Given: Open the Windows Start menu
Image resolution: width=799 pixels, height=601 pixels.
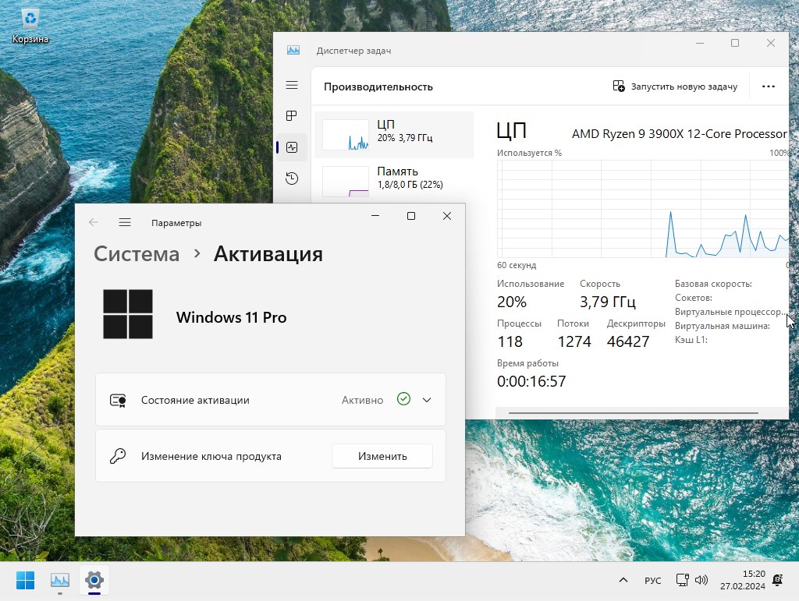Looking at the screenshot, I should 25,580.
